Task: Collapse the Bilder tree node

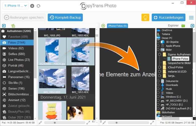Action: tap(158, 50)
